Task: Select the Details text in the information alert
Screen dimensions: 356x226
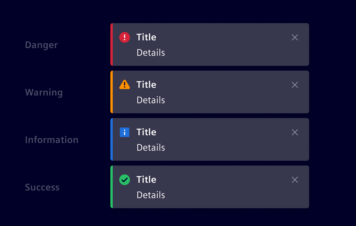Action: point(151,148)
